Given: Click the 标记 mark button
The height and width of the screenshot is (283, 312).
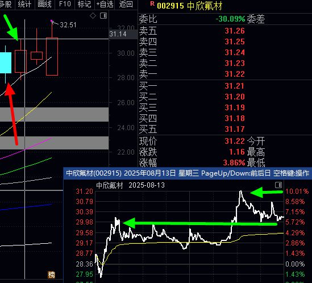Looking at the screenshot, I should pyautogui.click(x=84, y=4).
